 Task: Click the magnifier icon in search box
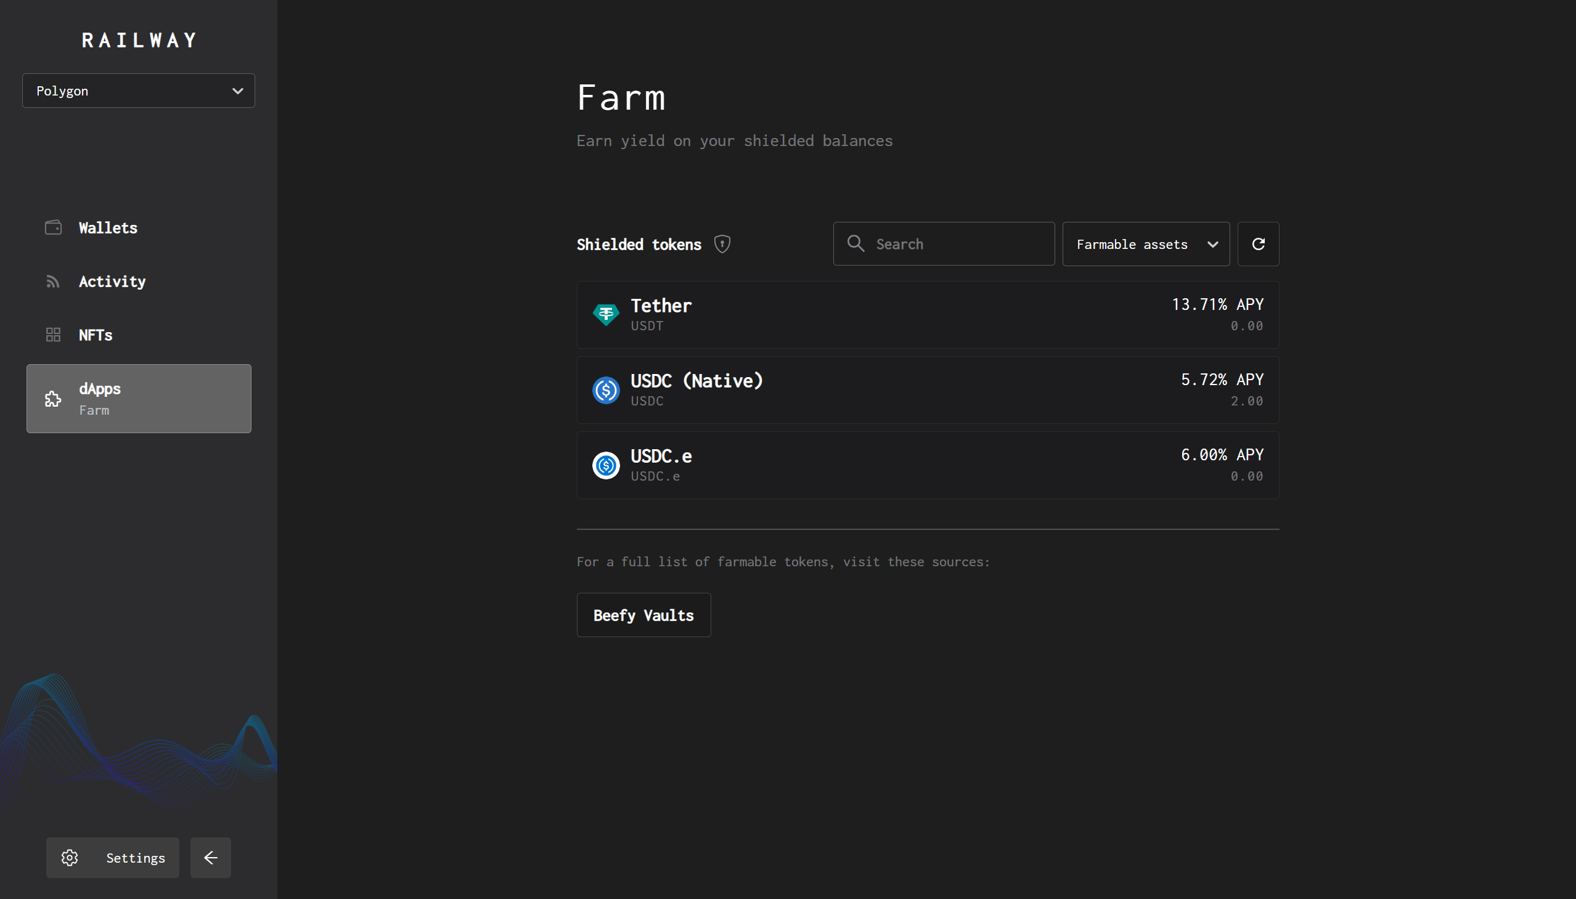(x=855, y=243)
